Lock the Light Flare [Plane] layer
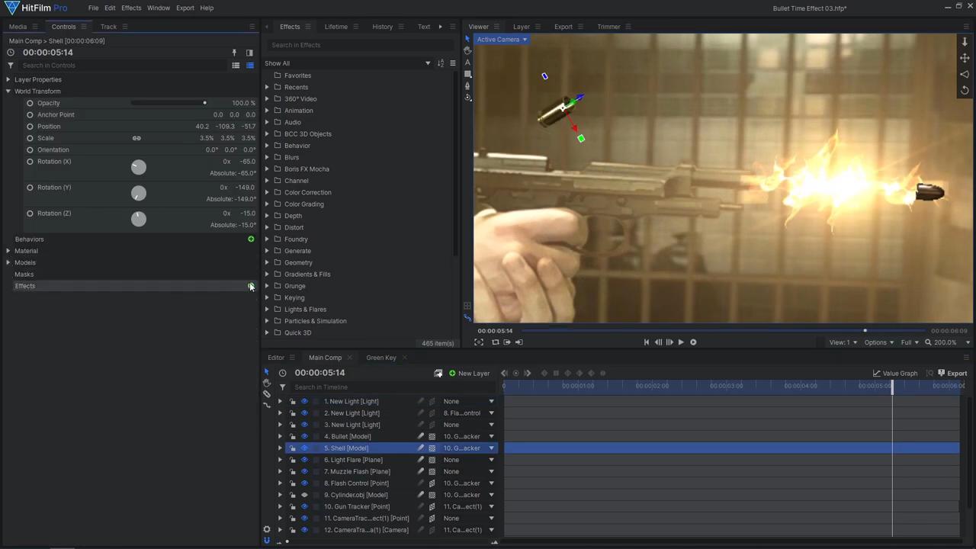The image size is (976, 549). point(292,460)
